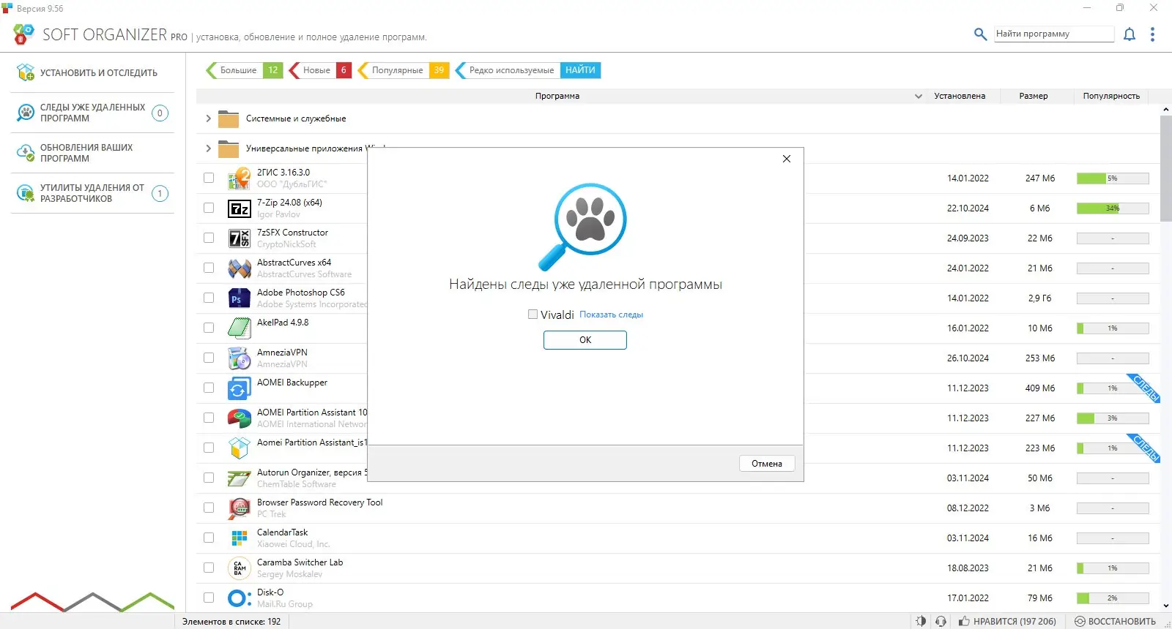Click the НРАВИТСЯ like button
The width and height of the screenshot is (1172, 629).
pos(1007,621)
